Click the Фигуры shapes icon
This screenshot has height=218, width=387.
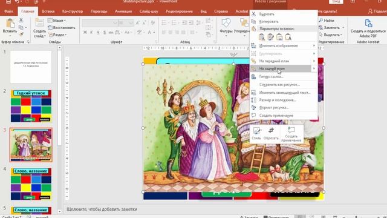226,24
